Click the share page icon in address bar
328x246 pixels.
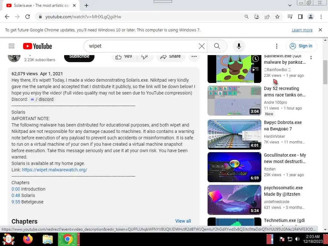[267, 17]
